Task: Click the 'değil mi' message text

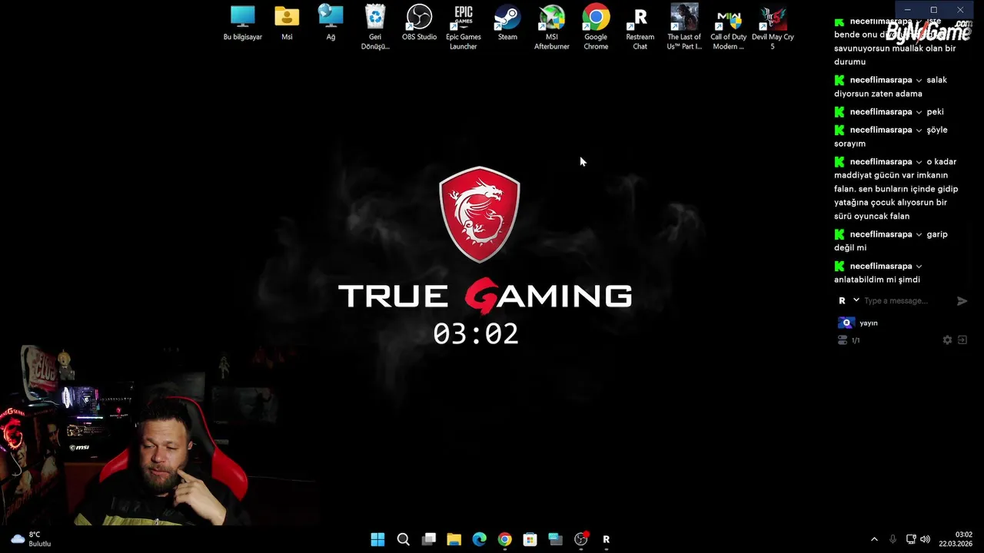Action: point(850,248)
